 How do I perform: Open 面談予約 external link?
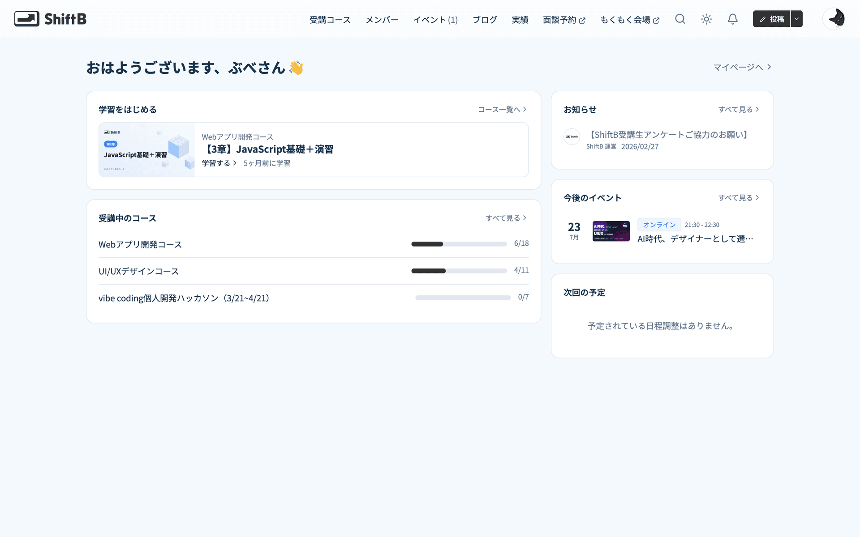tap(564, 20)
